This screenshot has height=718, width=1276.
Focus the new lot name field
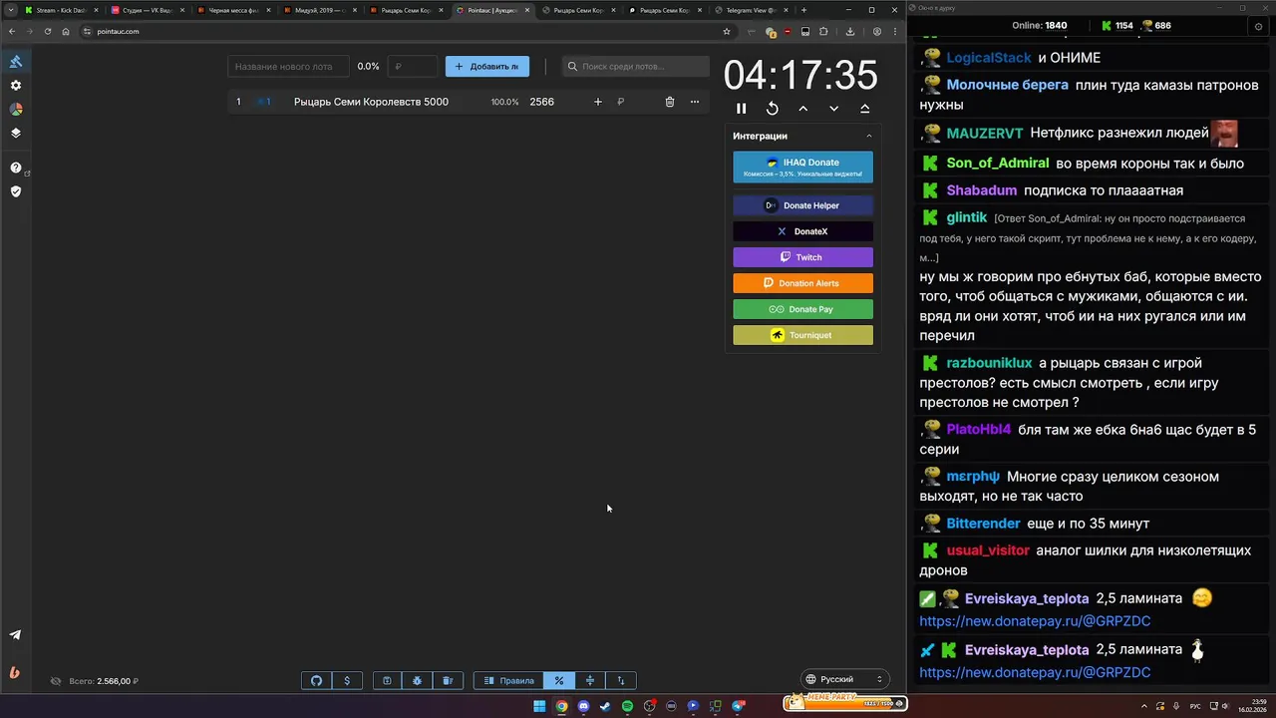pos(288,67)
